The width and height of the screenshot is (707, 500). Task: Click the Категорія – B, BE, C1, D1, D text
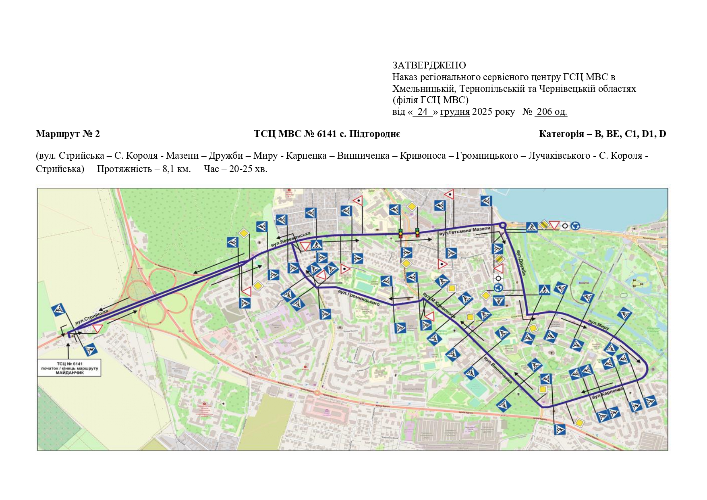coord(602,134)
